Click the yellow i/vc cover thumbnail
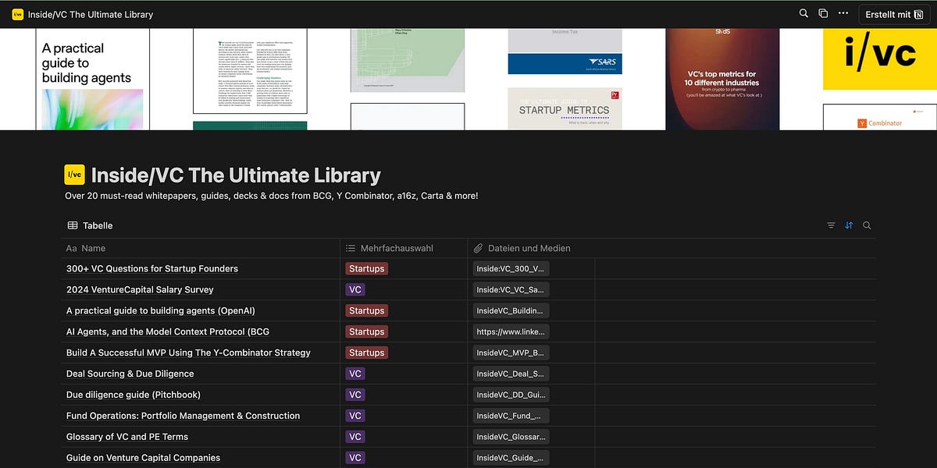The width and height of the screenshot is (937, 468). pos(880,59)
